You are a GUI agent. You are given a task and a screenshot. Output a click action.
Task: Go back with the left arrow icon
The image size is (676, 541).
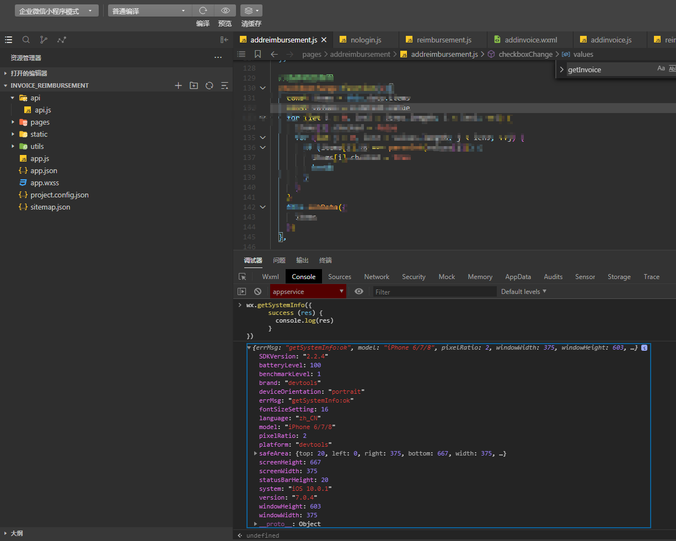point(274,54)
